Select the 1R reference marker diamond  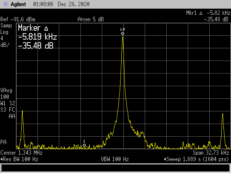[122, 34]
